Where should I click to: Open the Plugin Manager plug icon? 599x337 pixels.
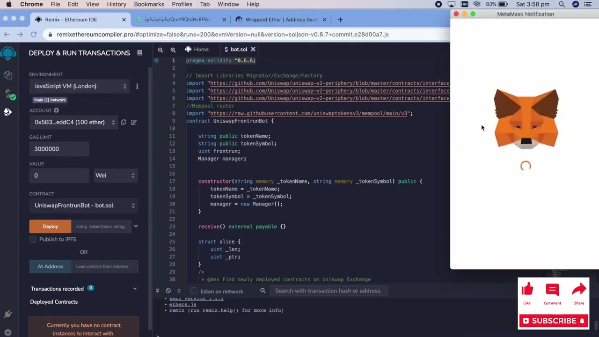pos(7,314)
